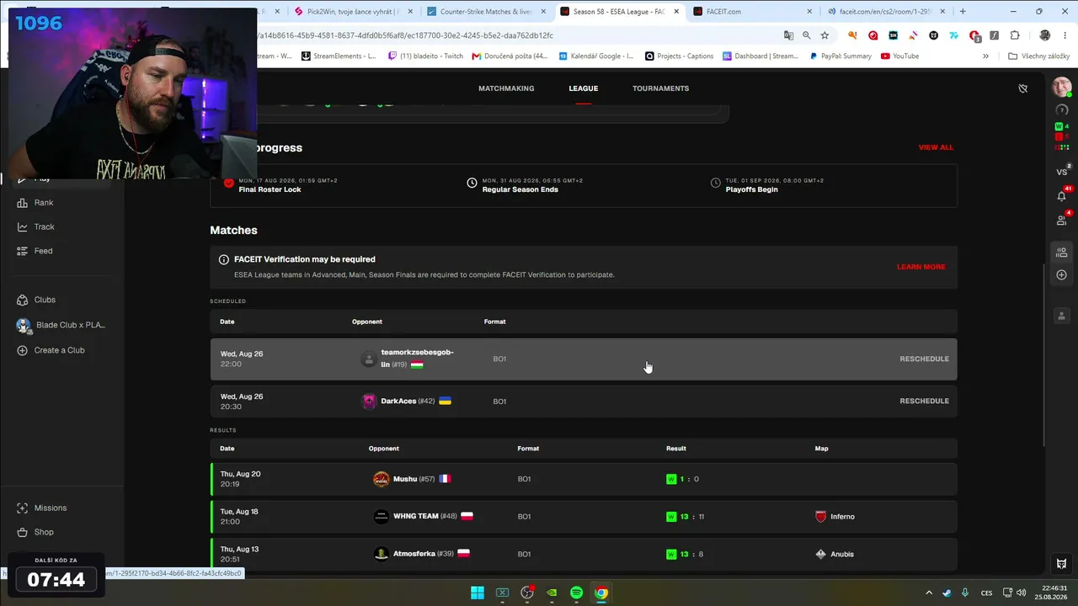
Task: Open the user avatar in the right rail
Action: (1061, 88)
